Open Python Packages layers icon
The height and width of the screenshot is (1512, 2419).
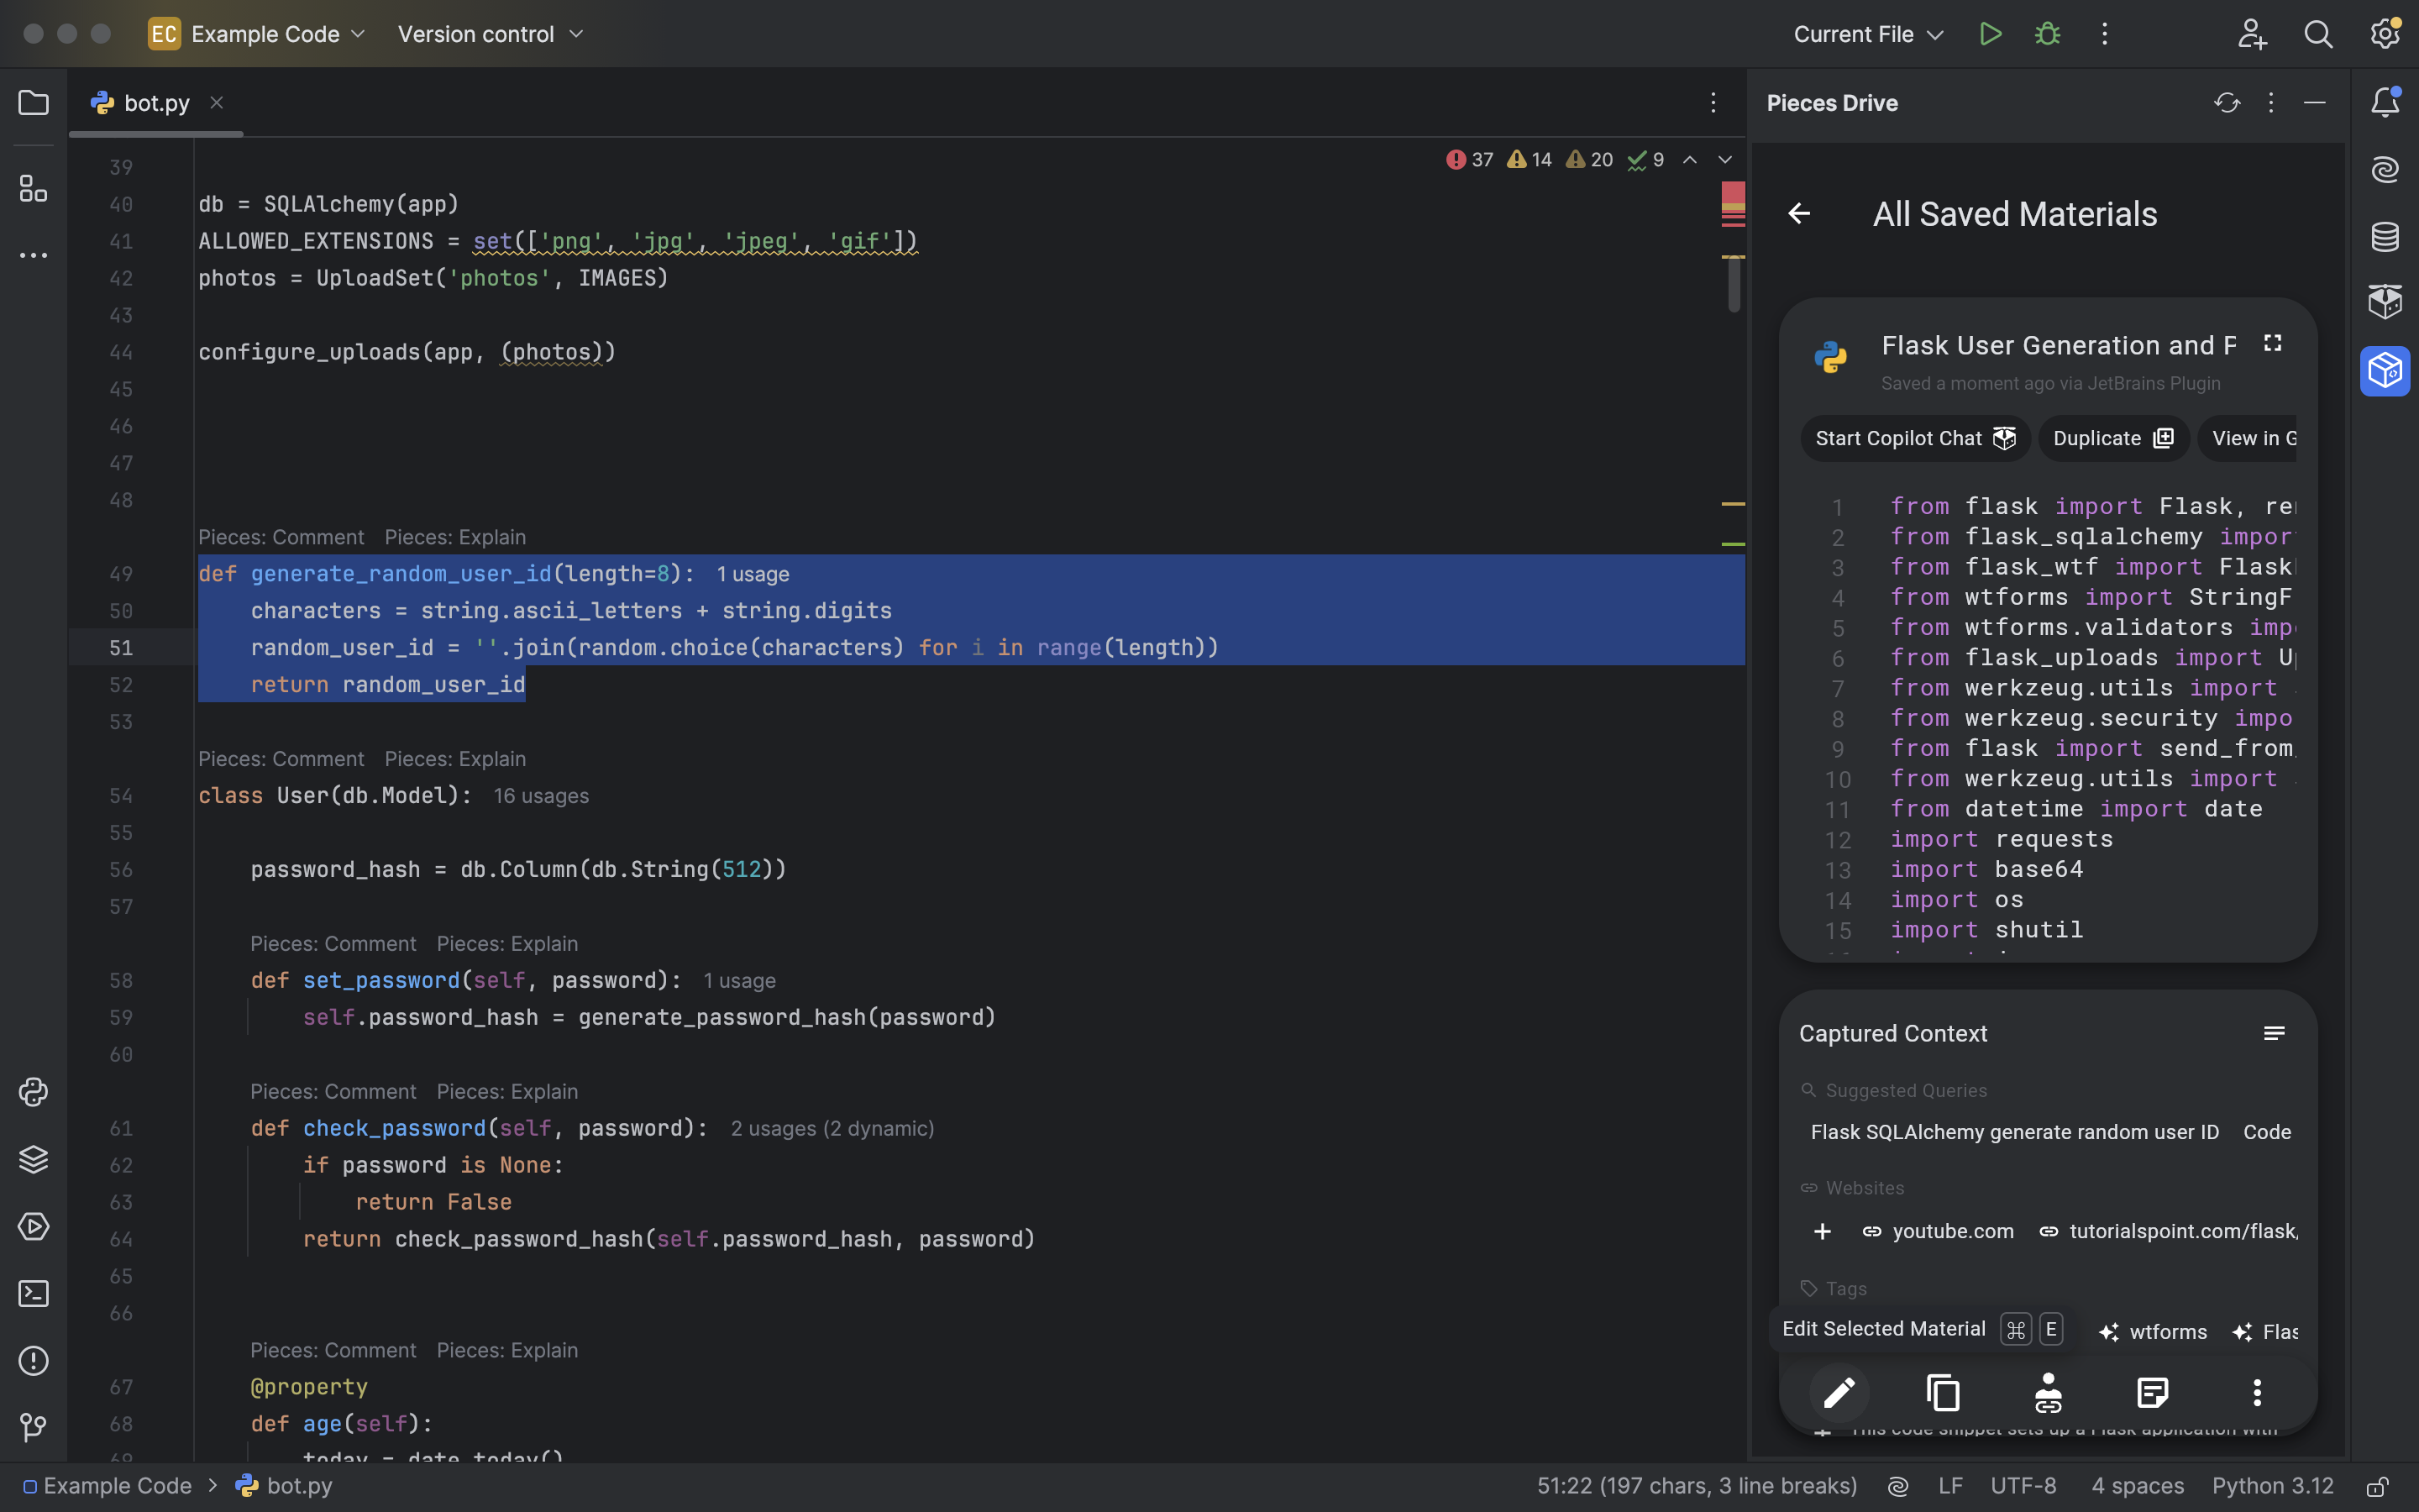(x=33, y=1159)
